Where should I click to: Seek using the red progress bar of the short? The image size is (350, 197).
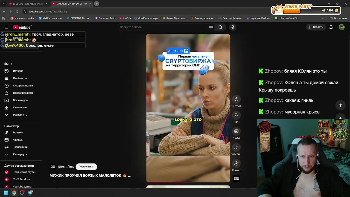(188, 182)
